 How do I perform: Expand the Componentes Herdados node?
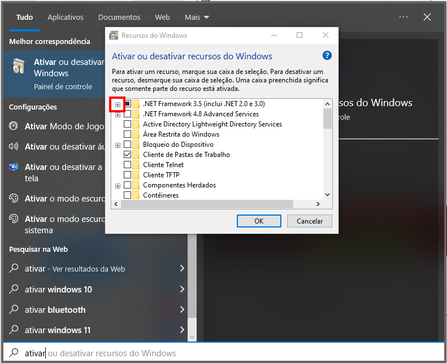[x=118, y=186]
